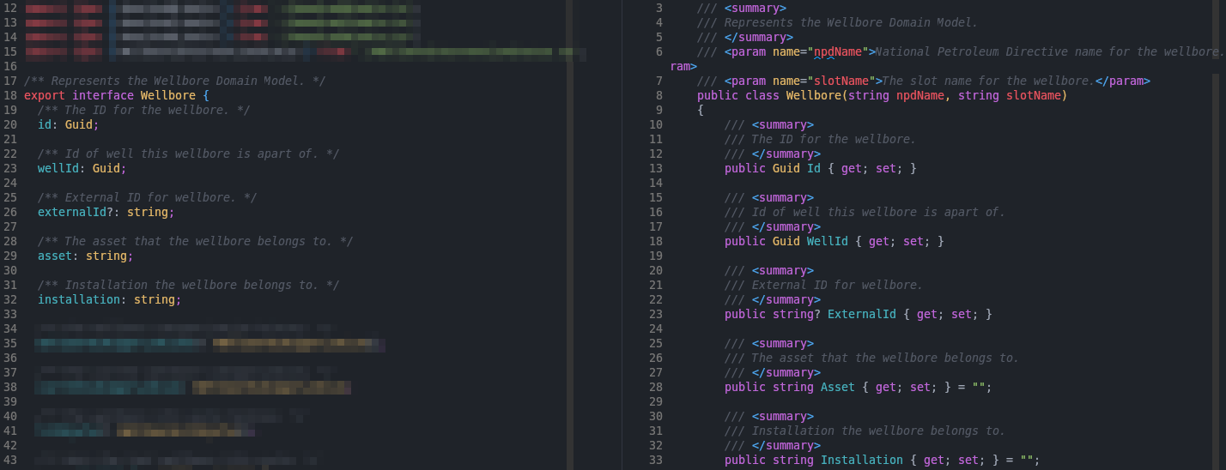Click the externalId? property in the interface

71,212
